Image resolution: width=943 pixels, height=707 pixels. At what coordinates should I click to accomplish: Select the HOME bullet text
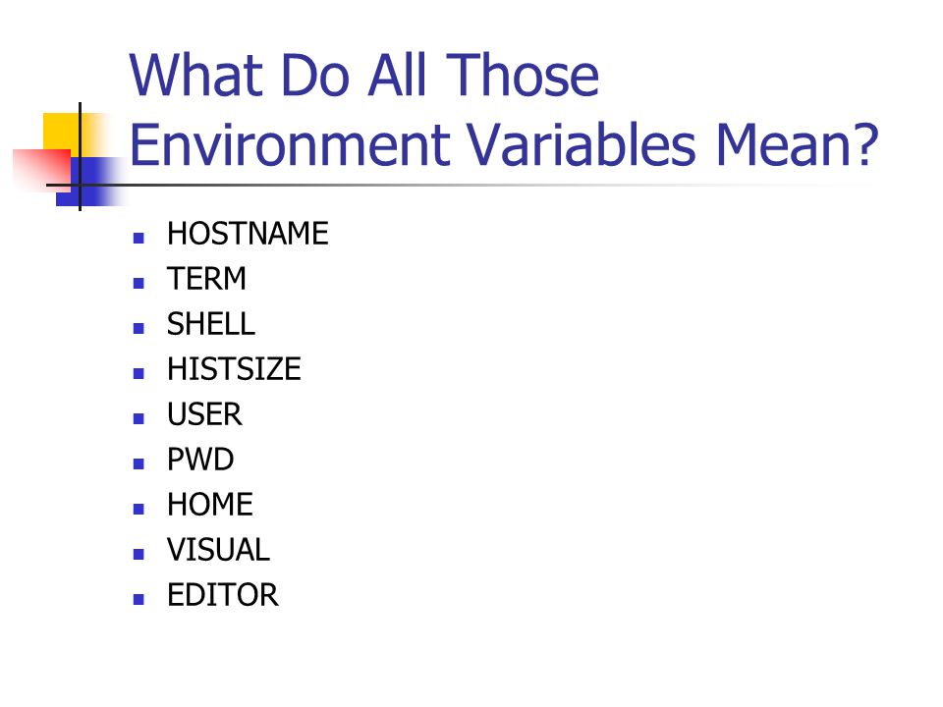210,505
